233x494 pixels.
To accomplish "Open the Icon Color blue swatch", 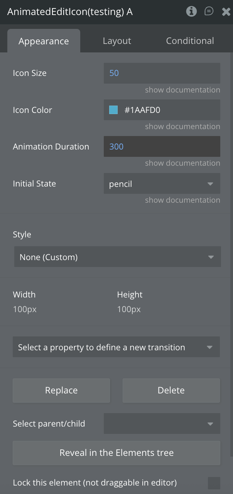I will 113,110.
